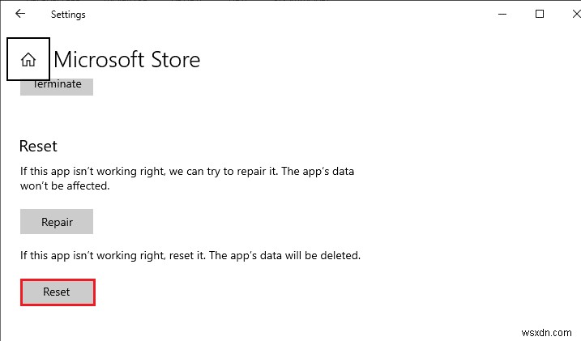Image resolution: width=581 pixels, height=341 pixels.
Task: Open the Settings Home icon
Action: pos(28,59)
